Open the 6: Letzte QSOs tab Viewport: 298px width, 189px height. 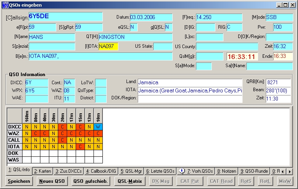160,171
